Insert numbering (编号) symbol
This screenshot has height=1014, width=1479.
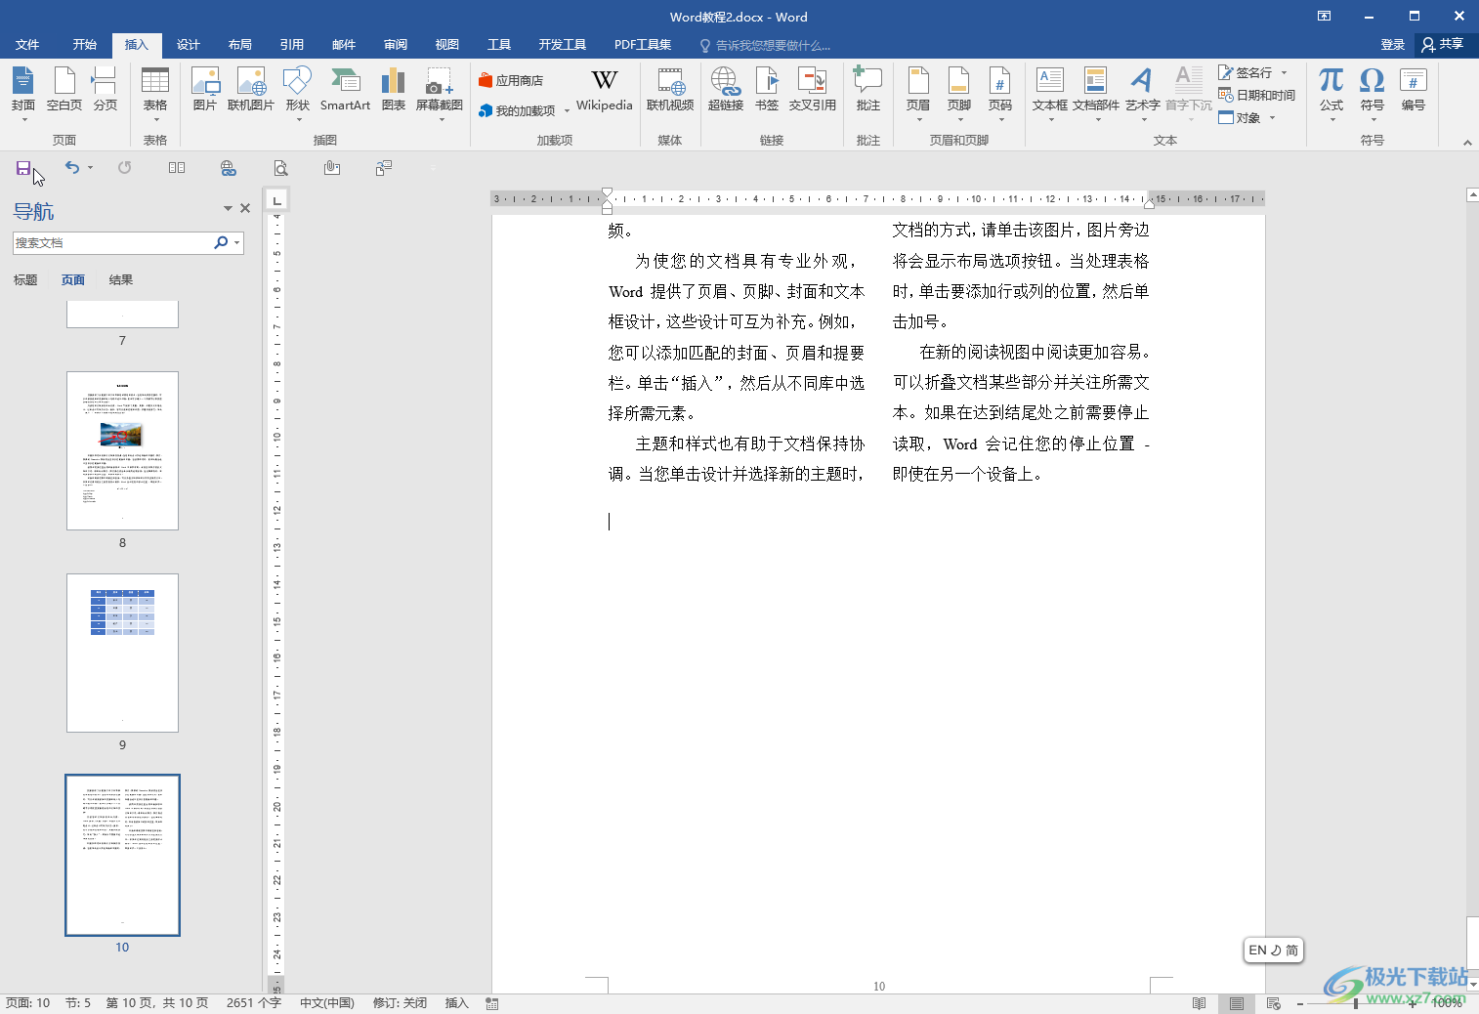pyautogui.click(x=1414, y=90)
